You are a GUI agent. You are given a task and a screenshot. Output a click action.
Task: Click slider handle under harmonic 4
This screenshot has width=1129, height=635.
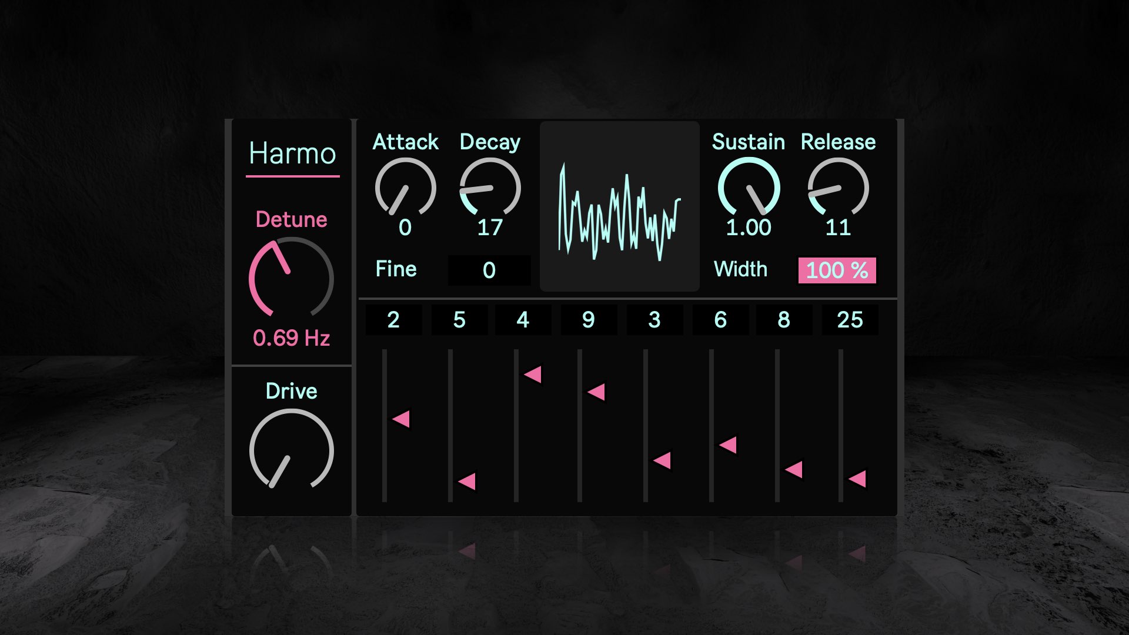(x=533, y=375)
